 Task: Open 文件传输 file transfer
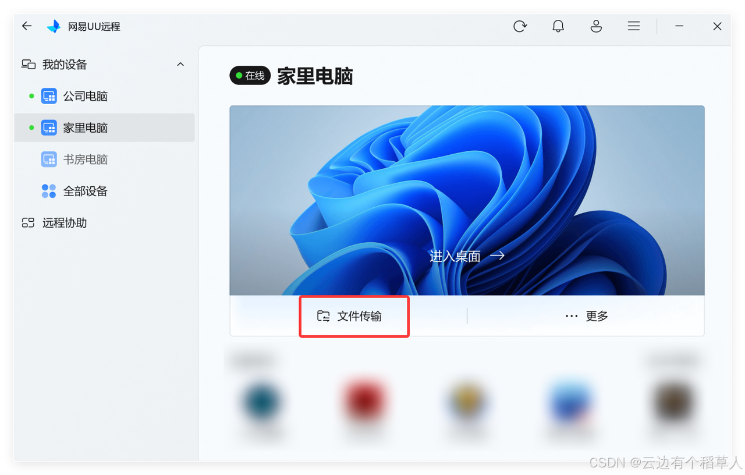pos(354,316)
